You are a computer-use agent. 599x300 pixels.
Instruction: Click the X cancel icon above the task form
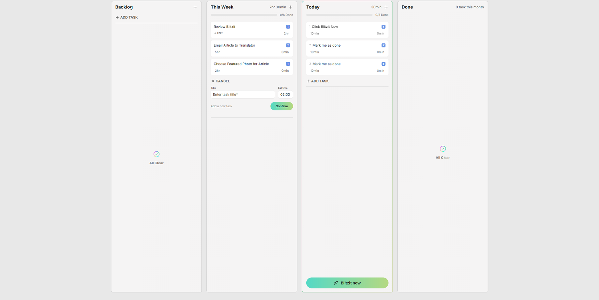[212, 81]
